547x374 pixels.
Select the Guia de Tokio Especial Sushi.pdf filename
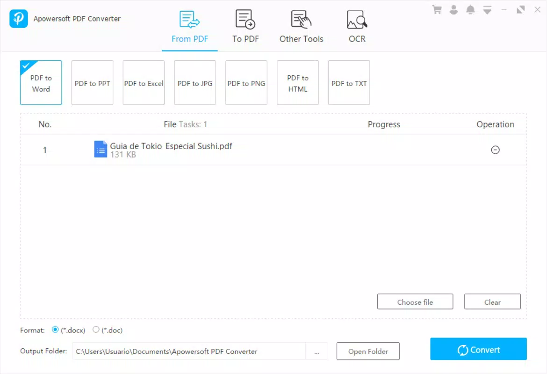171,146
